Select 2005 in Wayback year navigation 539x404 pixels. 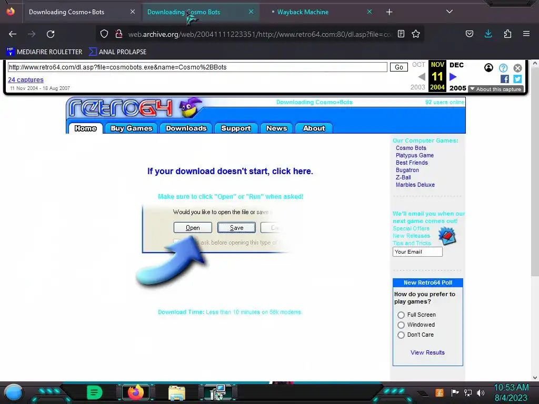point(457,88)
